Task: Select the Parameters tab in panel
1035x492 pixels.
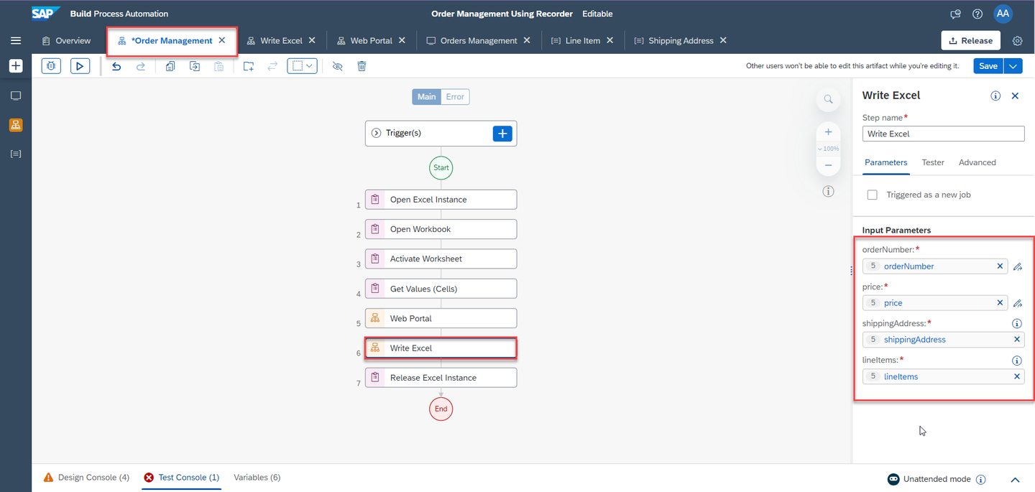Action: tap(886, 162)
